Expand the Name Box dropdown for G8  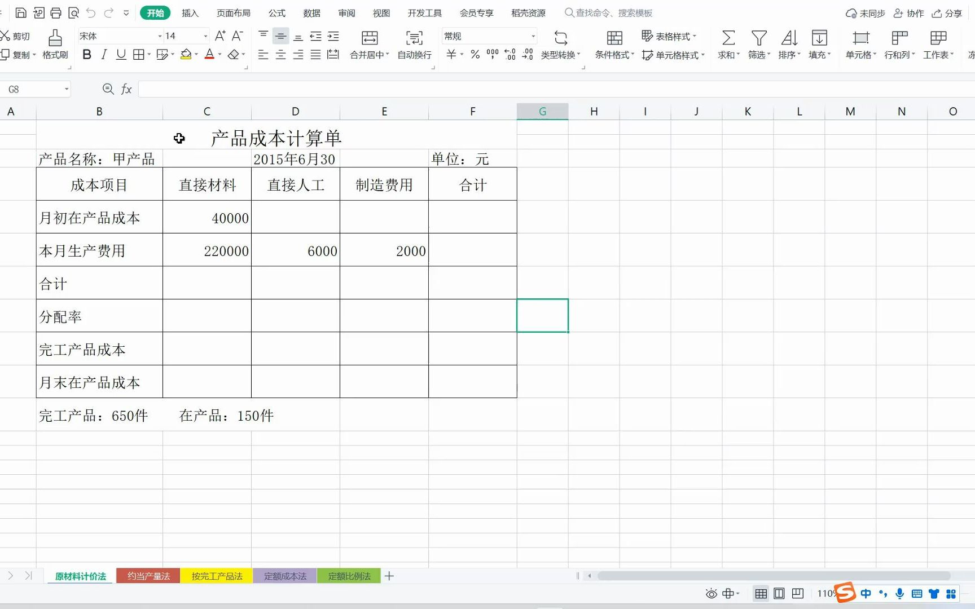click(66, 89)
